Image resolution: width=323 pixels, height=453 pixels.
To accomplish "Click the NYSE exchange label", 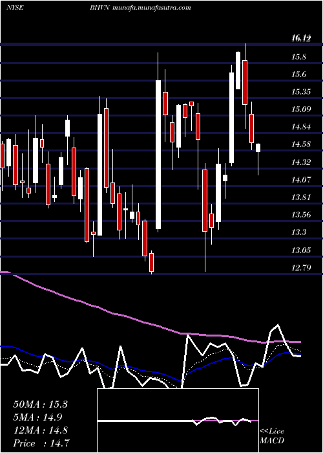I will tap(15, 8).
